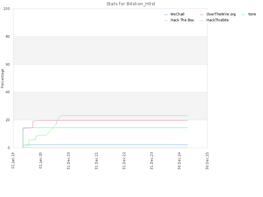Click the 100 y-axis tick label
Image resolution: width=263 pixels, height=197 pixels.
7,9
